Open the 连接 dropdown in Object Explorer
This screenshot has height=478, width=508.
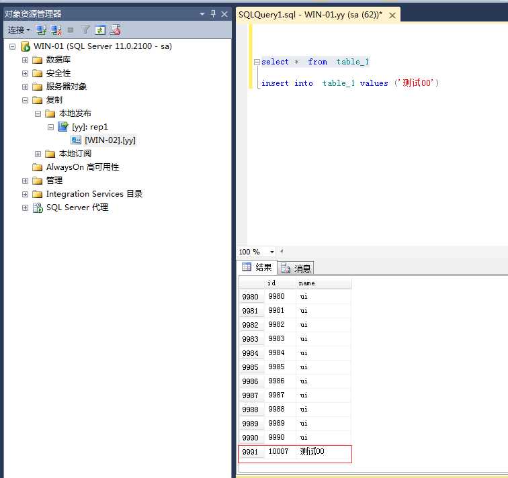(x=19, y=30)
